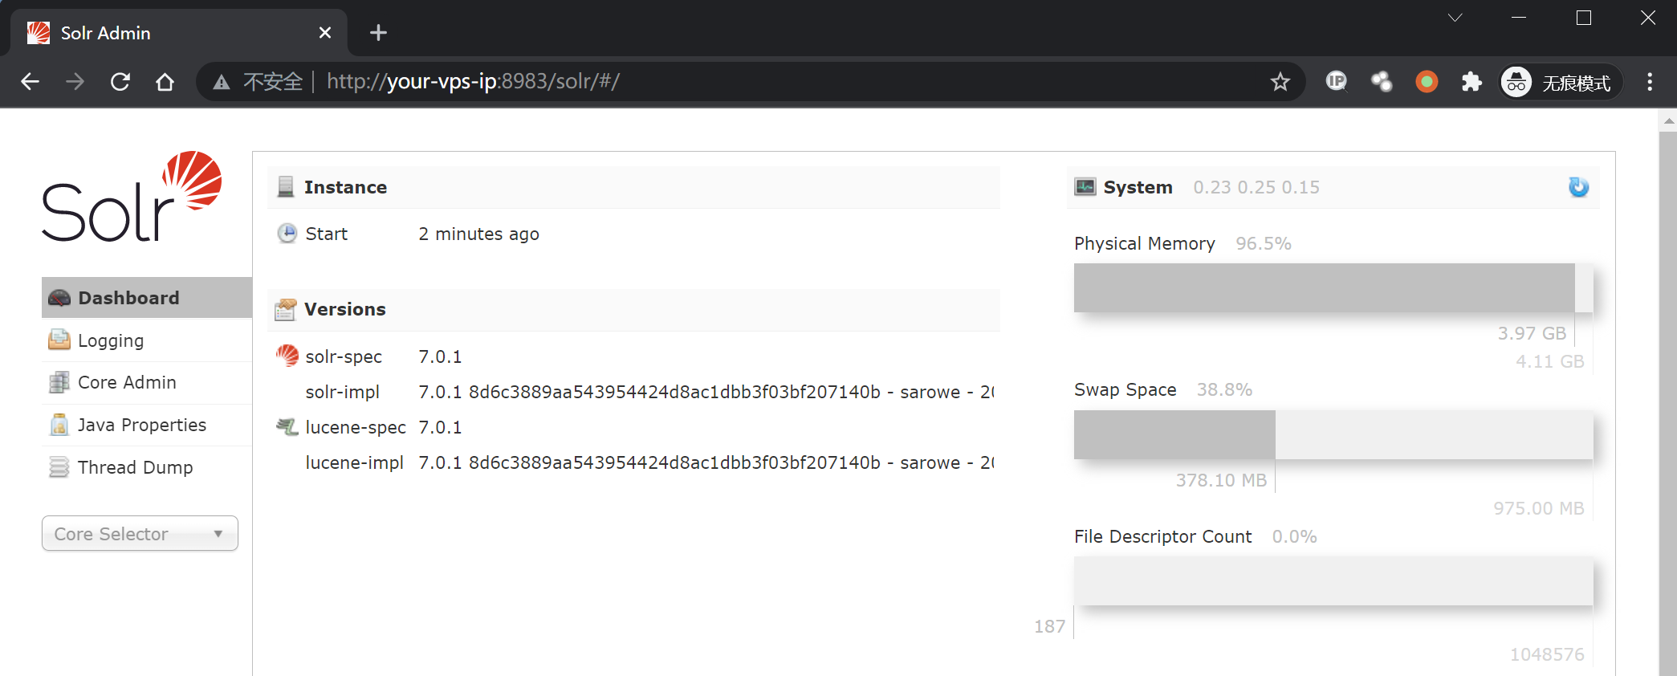Open the browser three-dot menu
1677x676 pixels.
point(1650,82)
